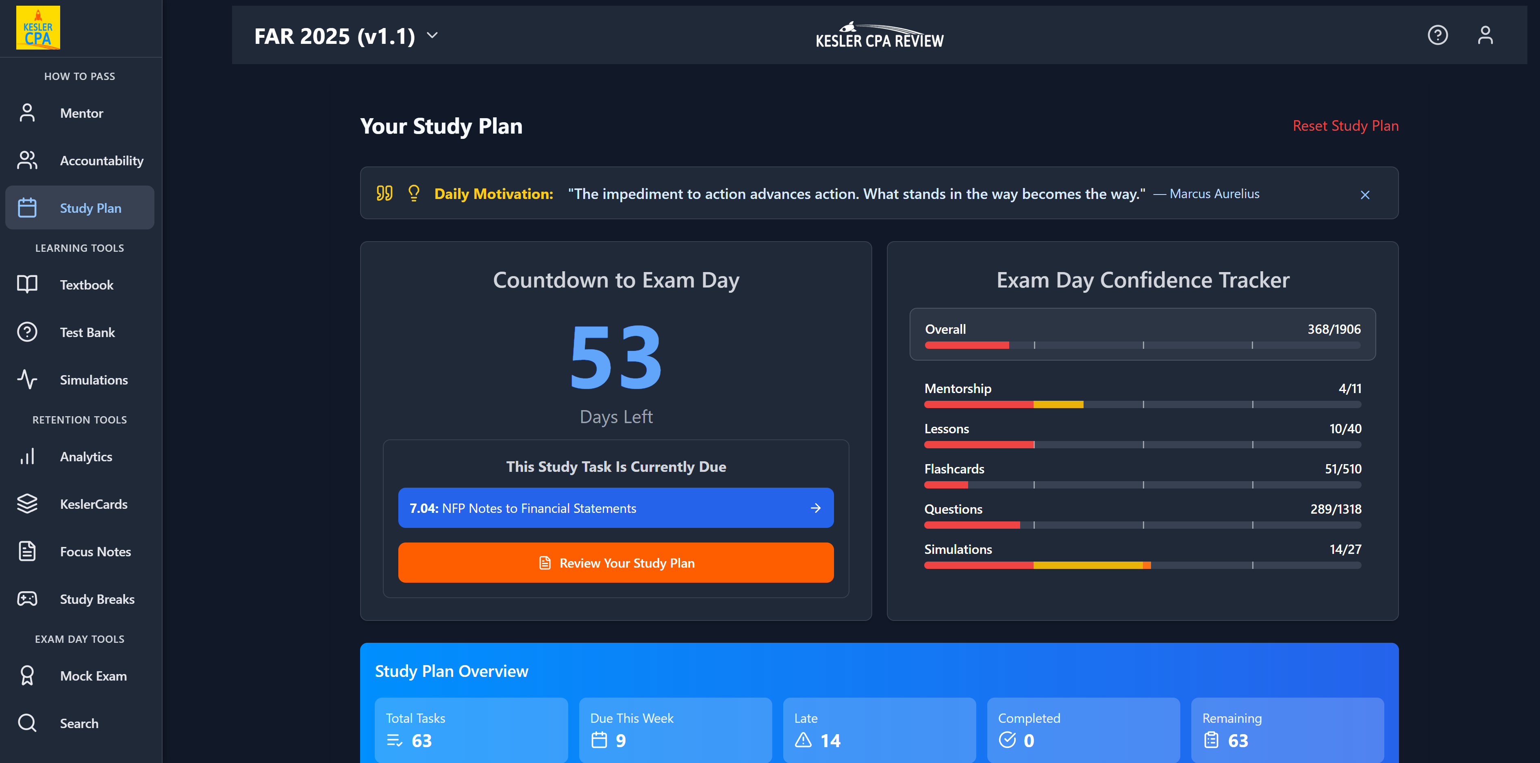Select the KeslerCards stacked cards icon

27,504
